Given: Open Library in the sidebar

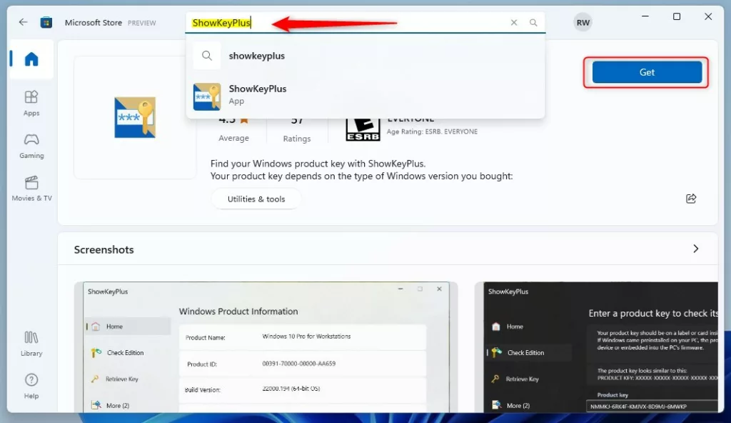Looking at the screenshot, I should click(x=31, y=344).
